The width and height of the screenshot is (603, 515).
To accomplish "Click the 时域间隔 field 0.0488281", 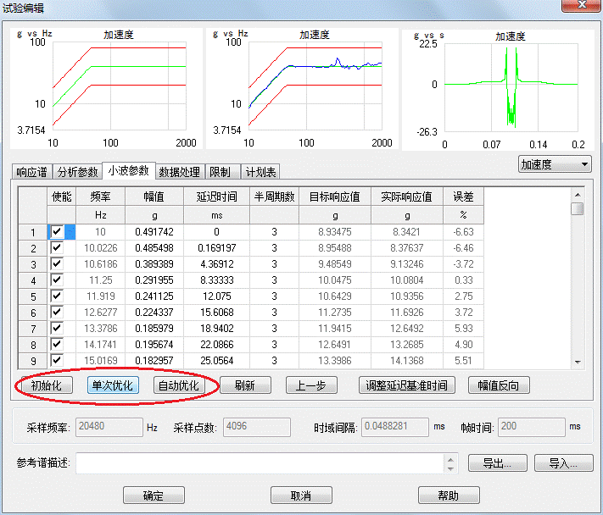I will [395, 427].
